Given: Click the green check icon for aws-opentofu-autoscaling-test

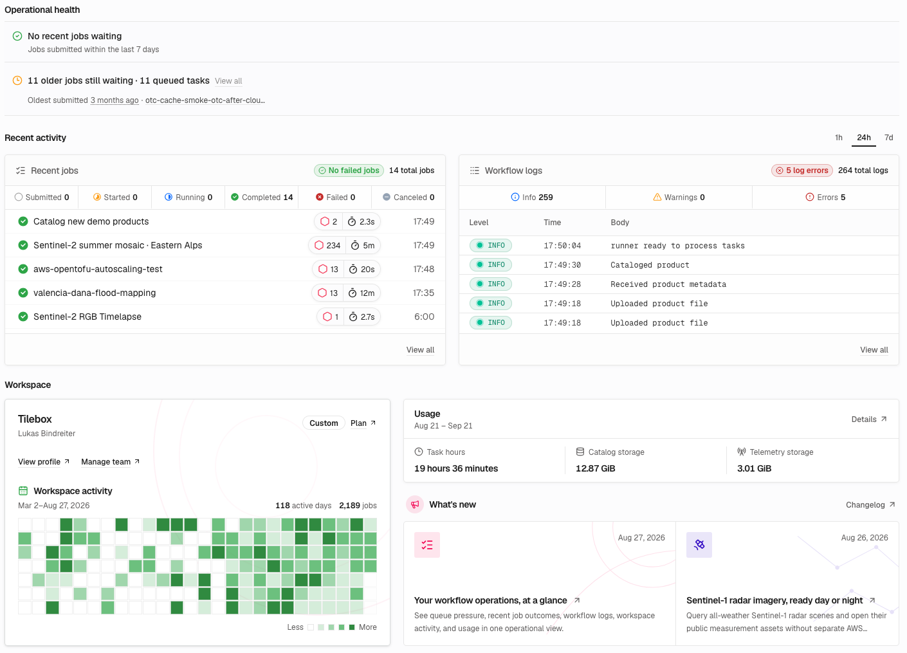Looking at the screenshot, I should [23, 269].
